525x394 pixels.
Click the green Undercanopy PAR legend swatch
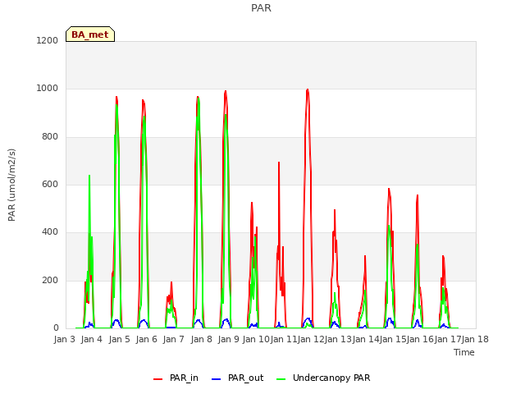tap(281, 379)
